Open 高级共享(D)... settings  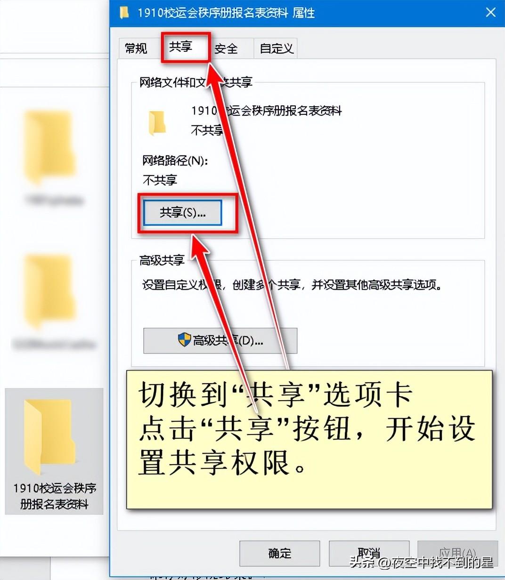[220, 340]
